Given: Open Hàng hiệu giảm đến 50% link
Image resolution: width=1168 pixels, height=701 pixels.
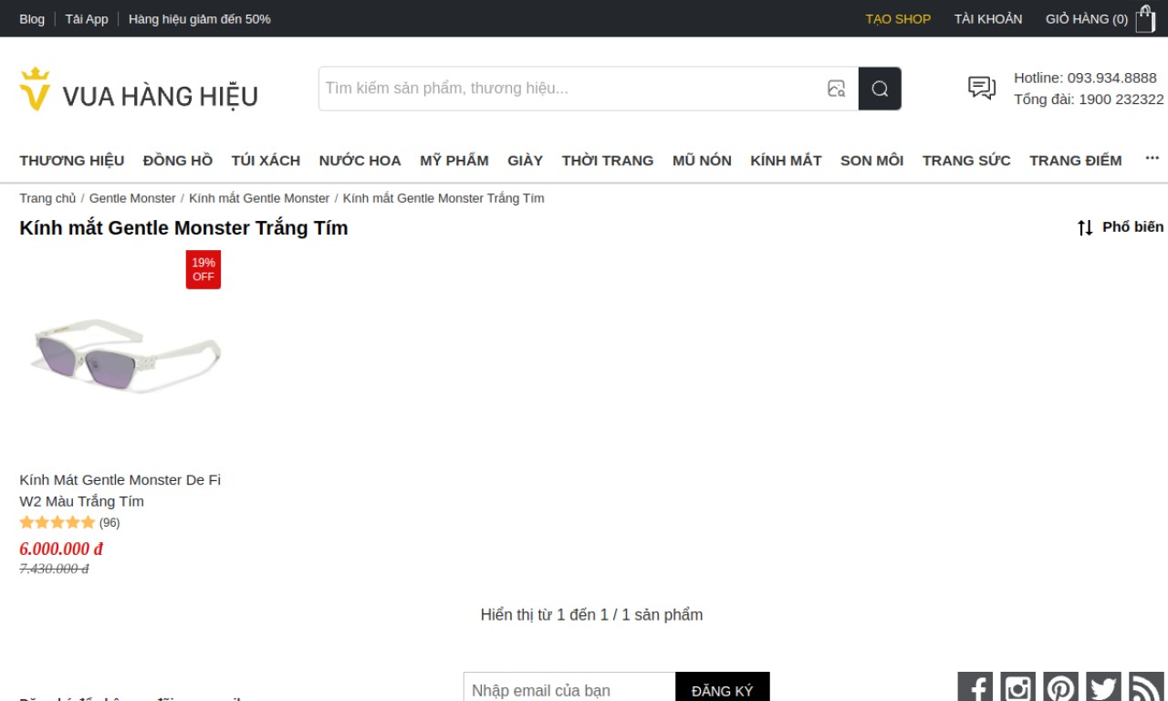Looking at the screenshot, I should click(200, 19).
